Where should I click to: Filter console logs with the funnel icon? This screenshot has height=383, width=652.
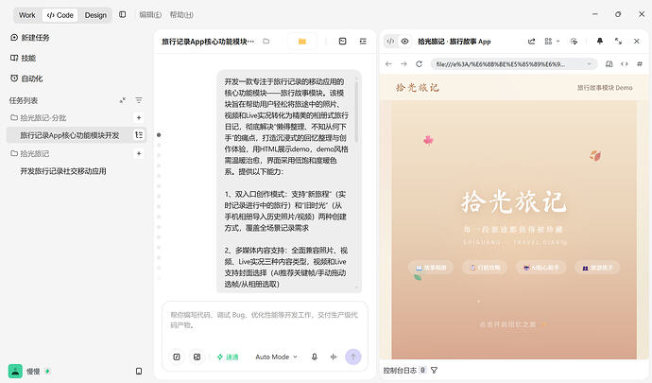[434, 370]
